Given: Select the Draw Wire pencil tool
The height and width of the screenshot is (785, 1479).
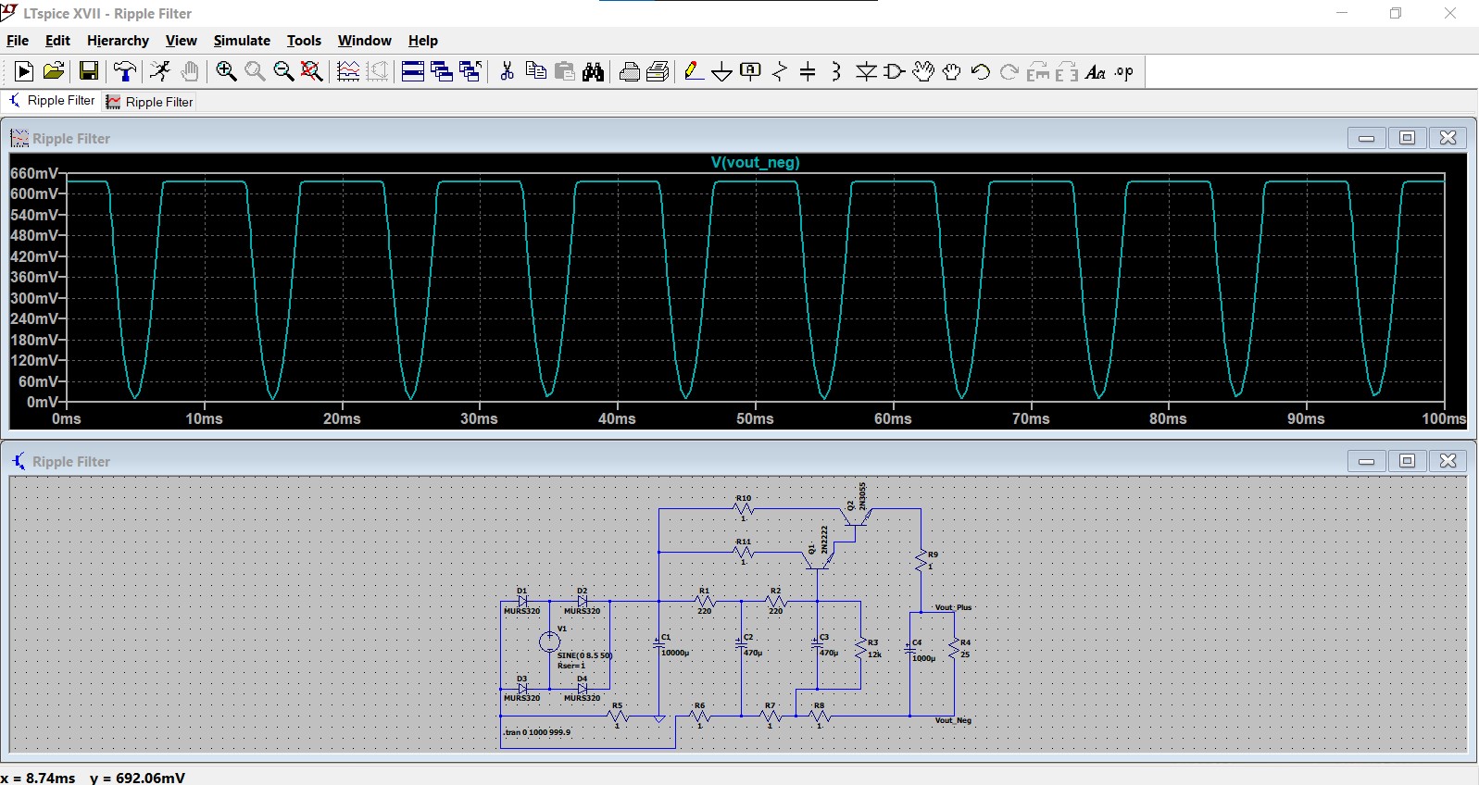Looking at the screenshot, I should 693,71.
